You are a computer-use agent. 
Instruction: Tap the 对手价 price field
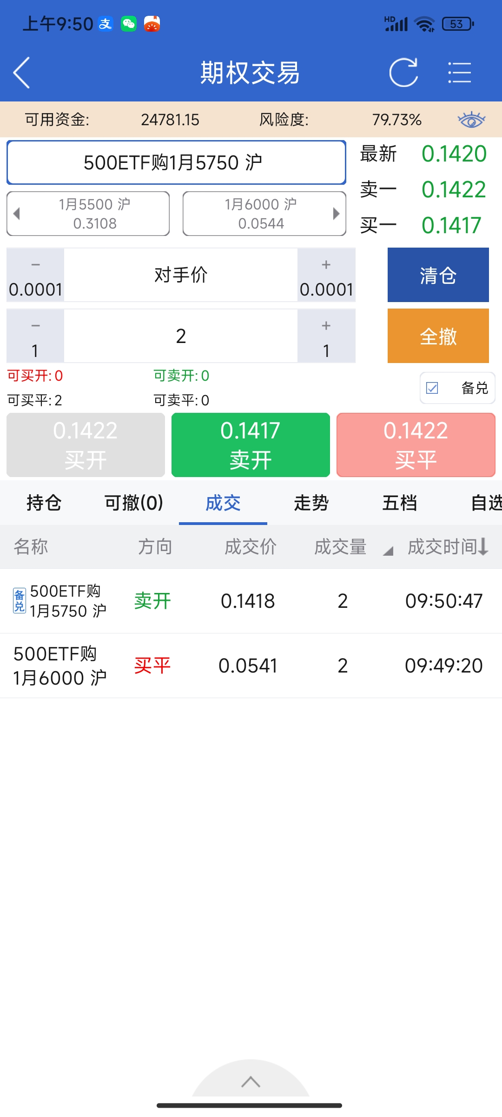coord(181,275)
